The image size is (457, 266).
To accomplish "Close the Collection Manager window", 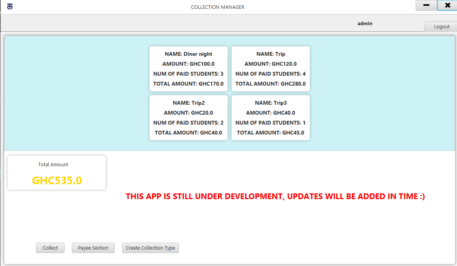I will pyautogui.click(x=447, y=5).
